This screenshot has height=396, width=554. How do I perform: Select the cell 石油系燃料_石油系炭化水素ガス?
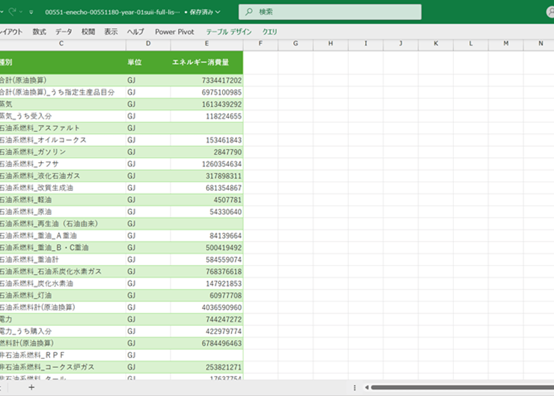pyautogui.click(x=62, y=272)
